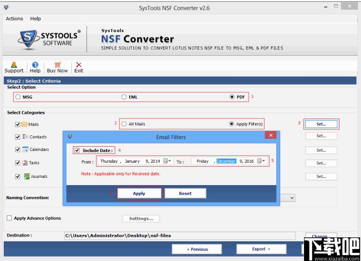Select the December month in To date
This screenshot has height=261, width=361.
226,161
